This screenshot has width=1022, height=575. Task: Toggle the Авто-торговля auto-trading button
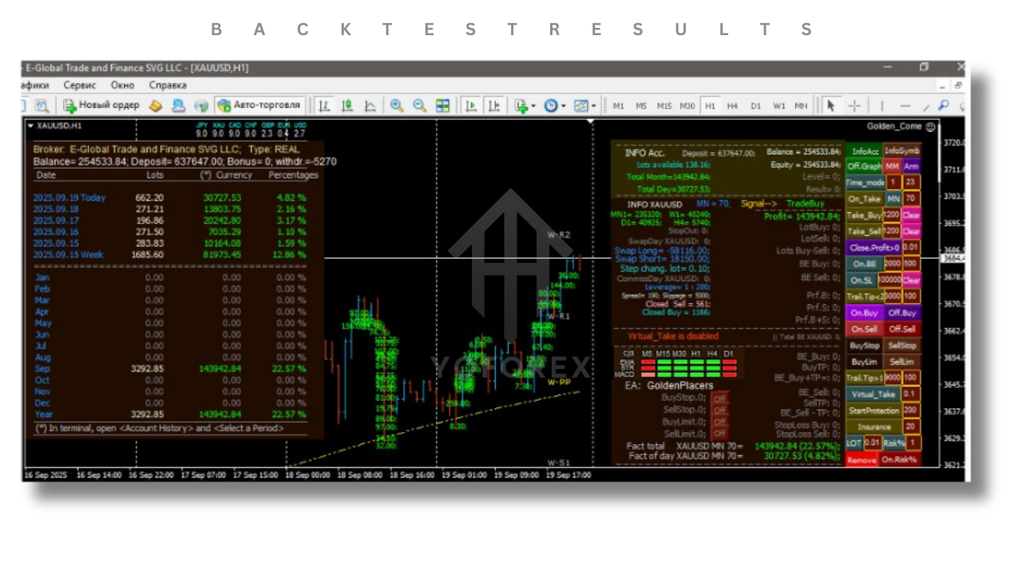pos(259,105)
